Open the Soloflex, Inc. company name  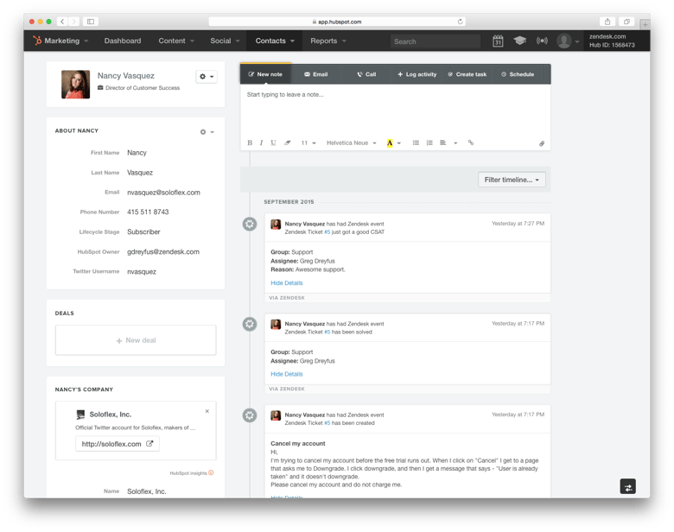[111, 415]
